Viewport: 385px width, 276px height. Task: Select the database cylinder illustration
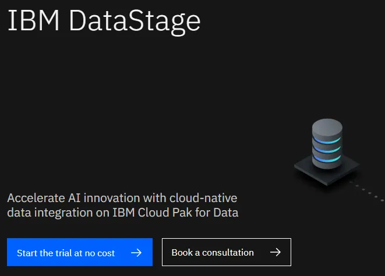(327, 144)
